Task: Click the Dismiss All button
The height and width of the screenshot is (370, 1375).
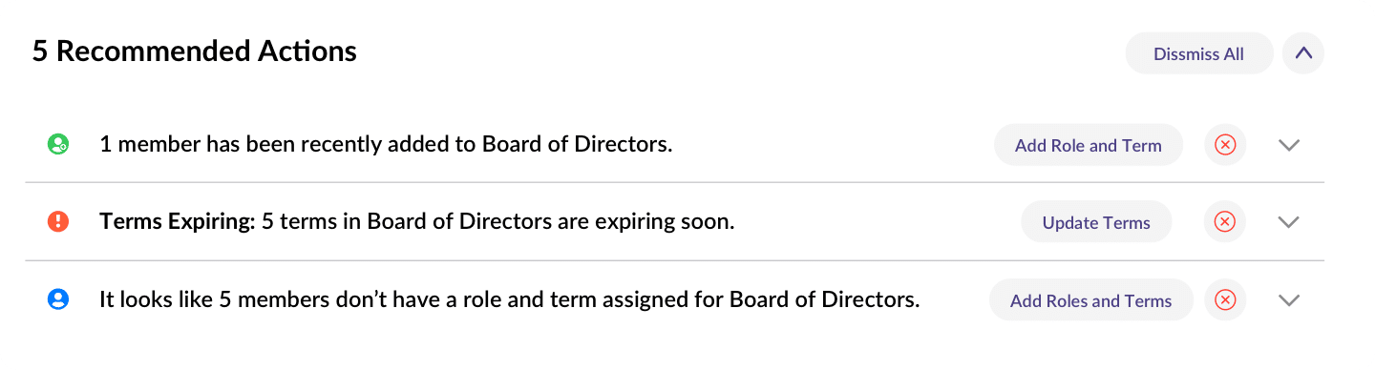Action: click(x=1199, y=53)
